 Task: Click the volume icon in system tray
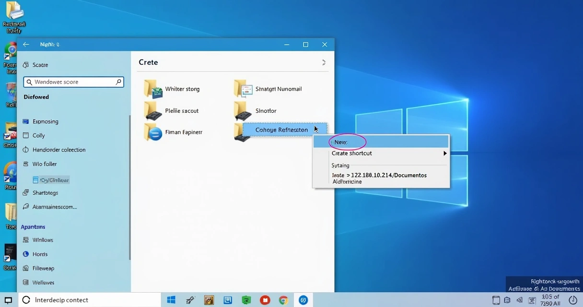coord(520,300)
